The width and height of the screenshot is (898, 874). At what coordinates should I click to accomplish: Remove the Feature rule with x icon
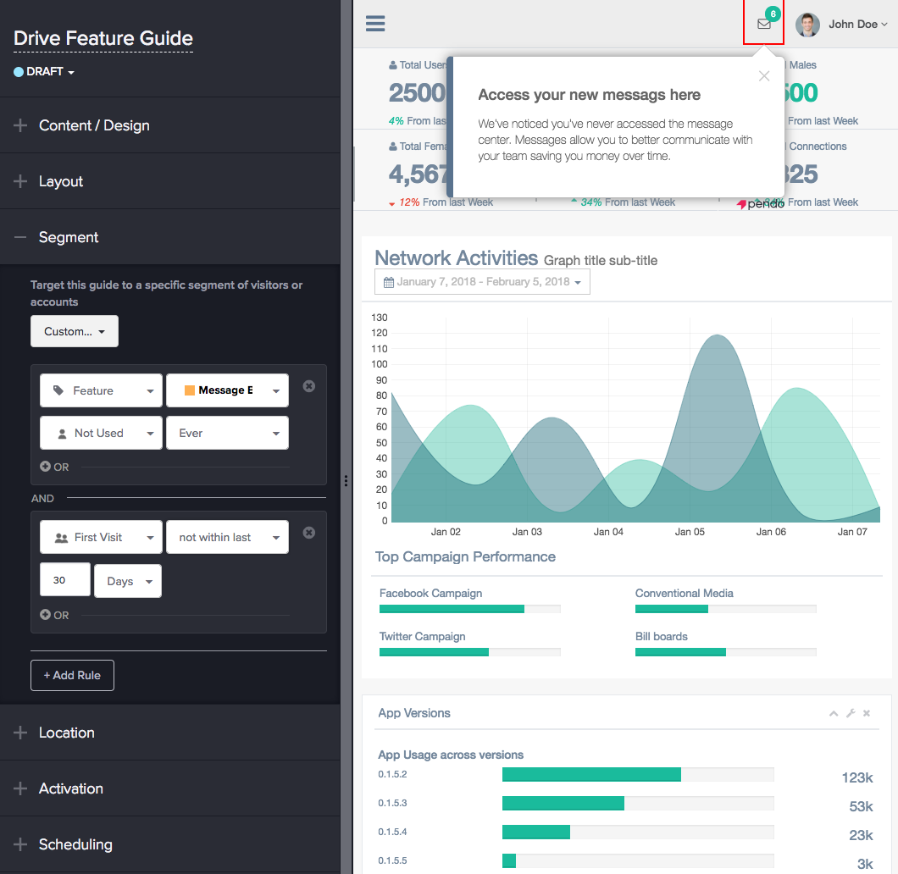pos(309,386)
